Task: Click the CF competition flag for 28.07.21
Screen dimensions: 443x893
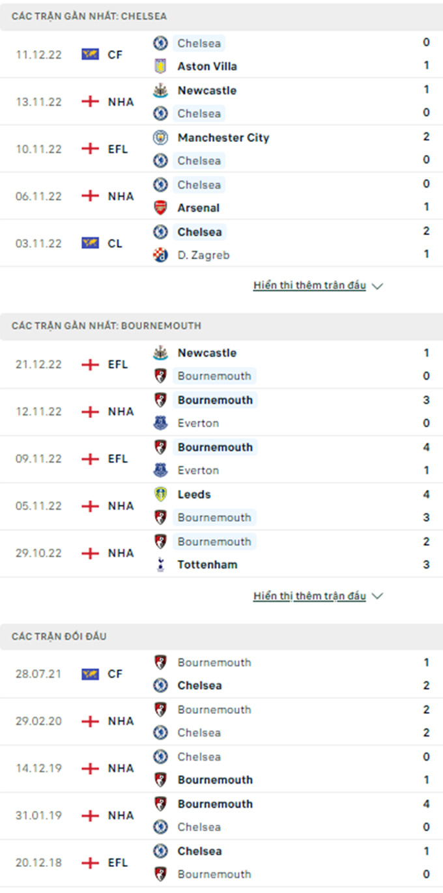Action: coord(90,673)
